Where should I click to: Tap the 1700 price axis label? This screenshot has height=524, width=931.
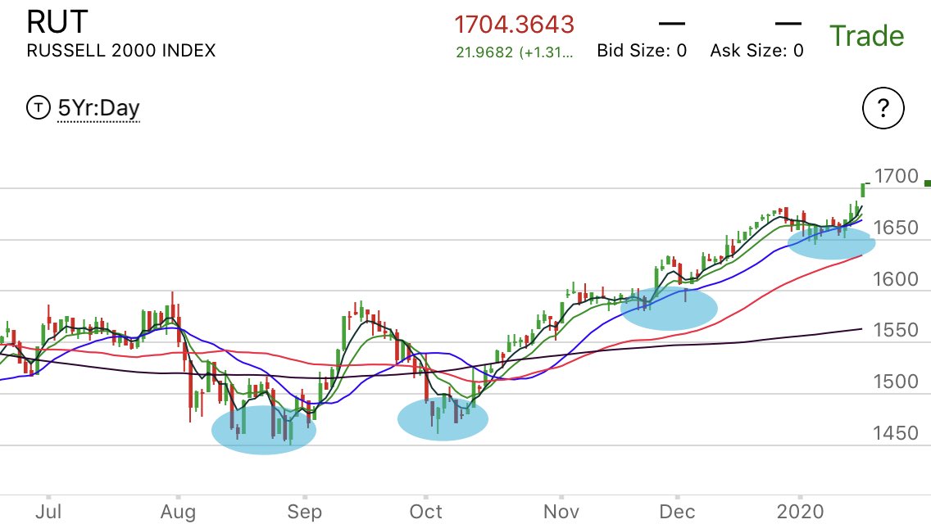(x=896, y=176)
